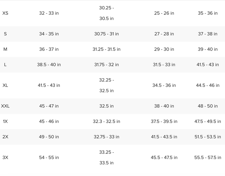
Task: Select the "36 - 37 in" measurement
Action: pyautogui.click(x=49, y=49)
